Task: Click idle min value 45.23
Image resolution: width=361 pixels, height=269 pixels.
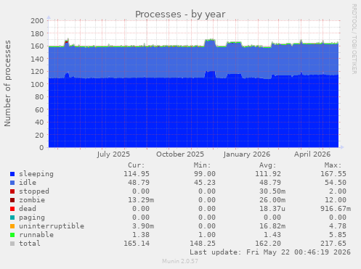Action: pyautogui.click(x=205, y=183)
